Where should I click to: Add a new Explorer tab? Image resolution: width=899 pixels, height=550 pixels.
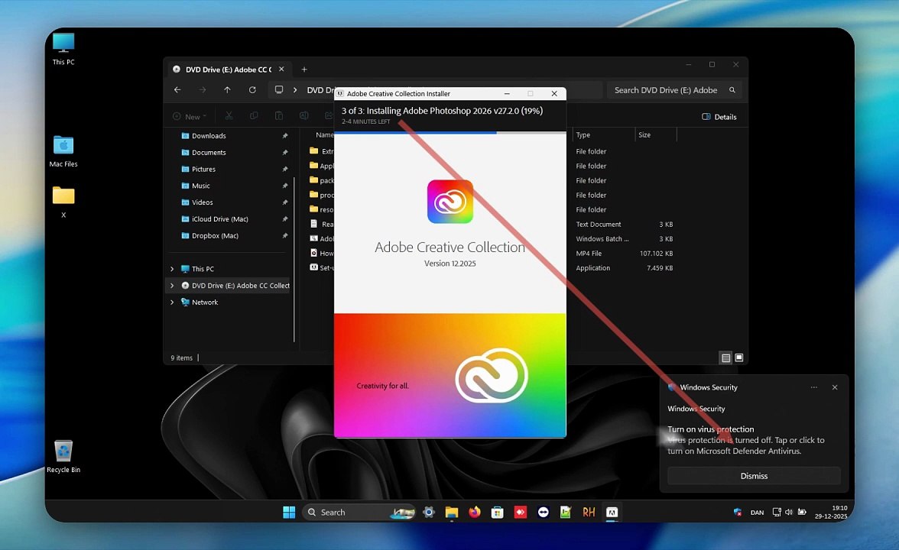tap(304, 70)
